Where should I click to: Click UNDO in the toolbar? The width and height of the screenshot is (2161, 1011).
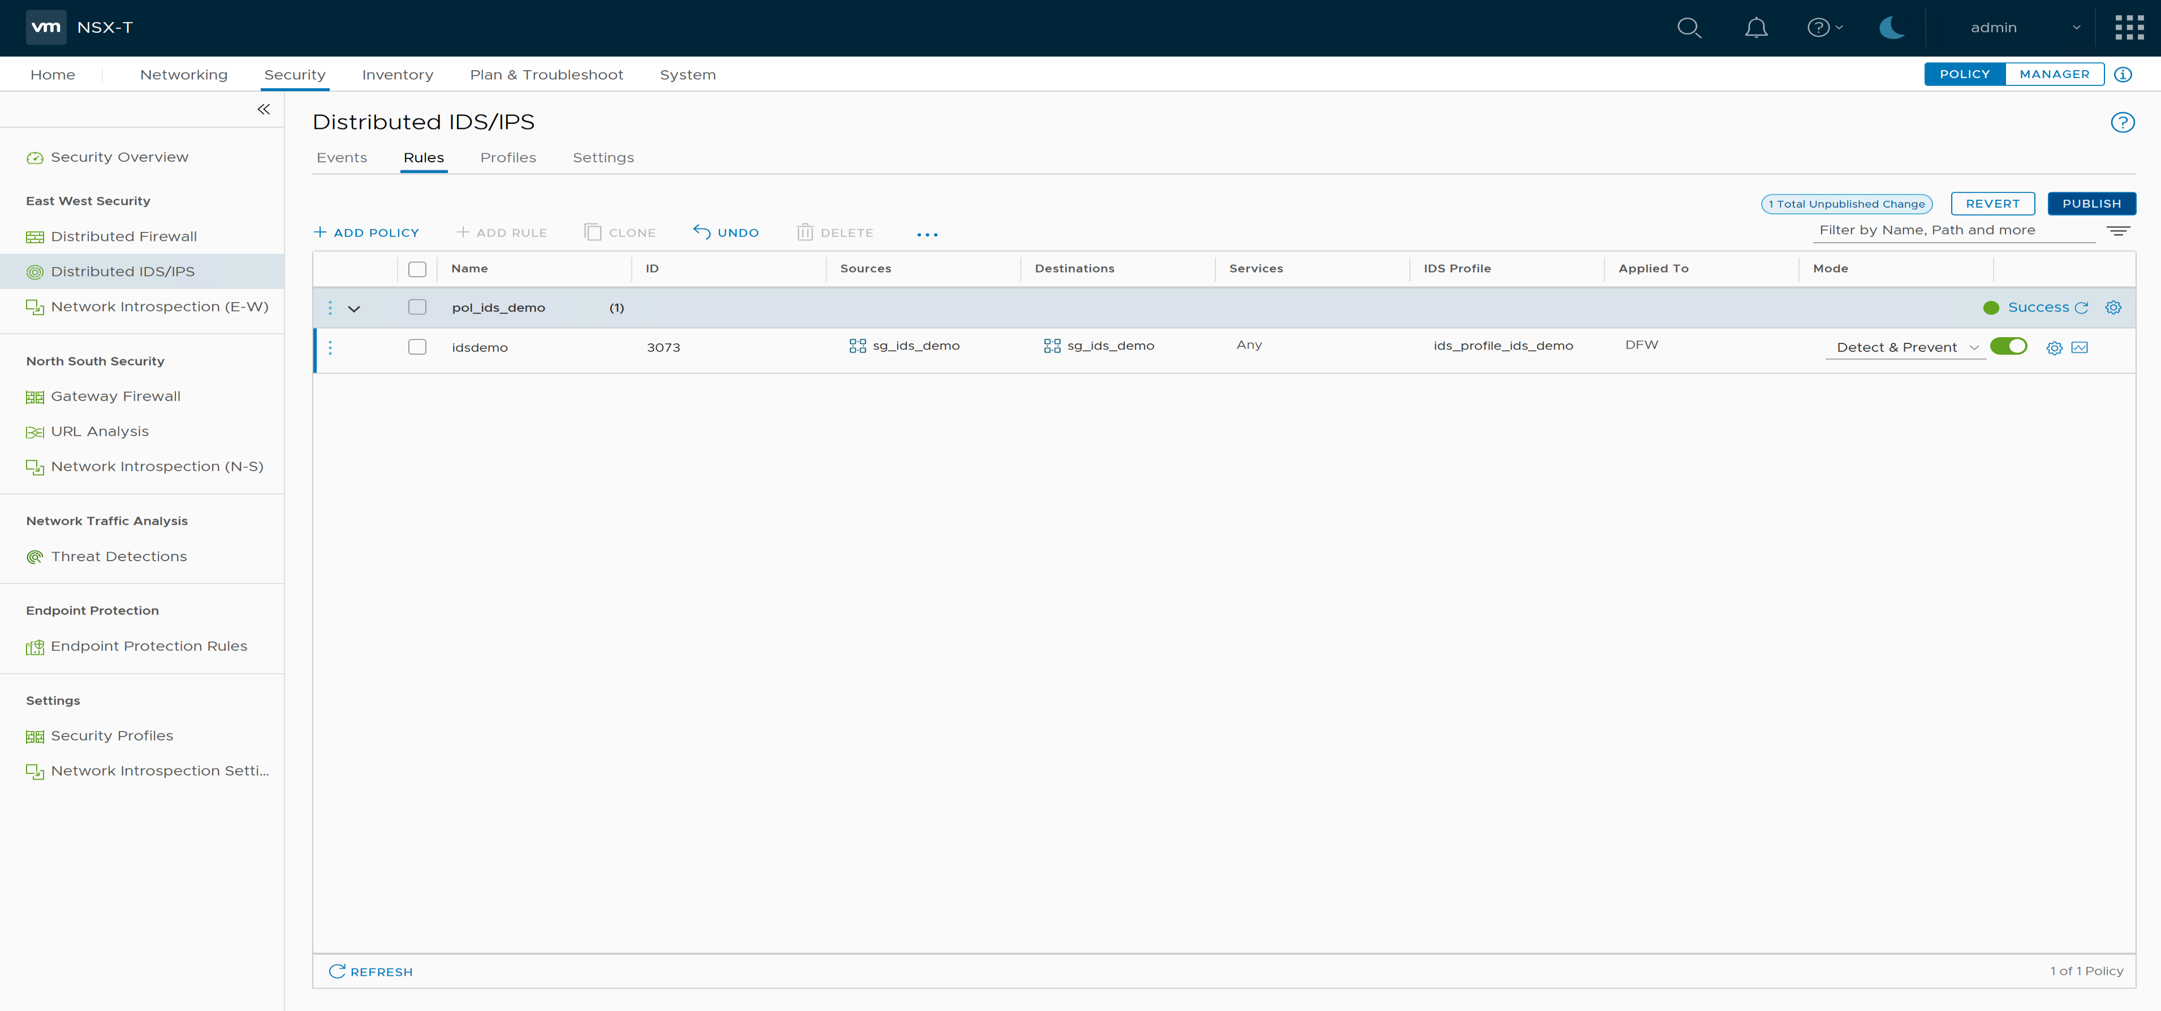tap(727, 233)
